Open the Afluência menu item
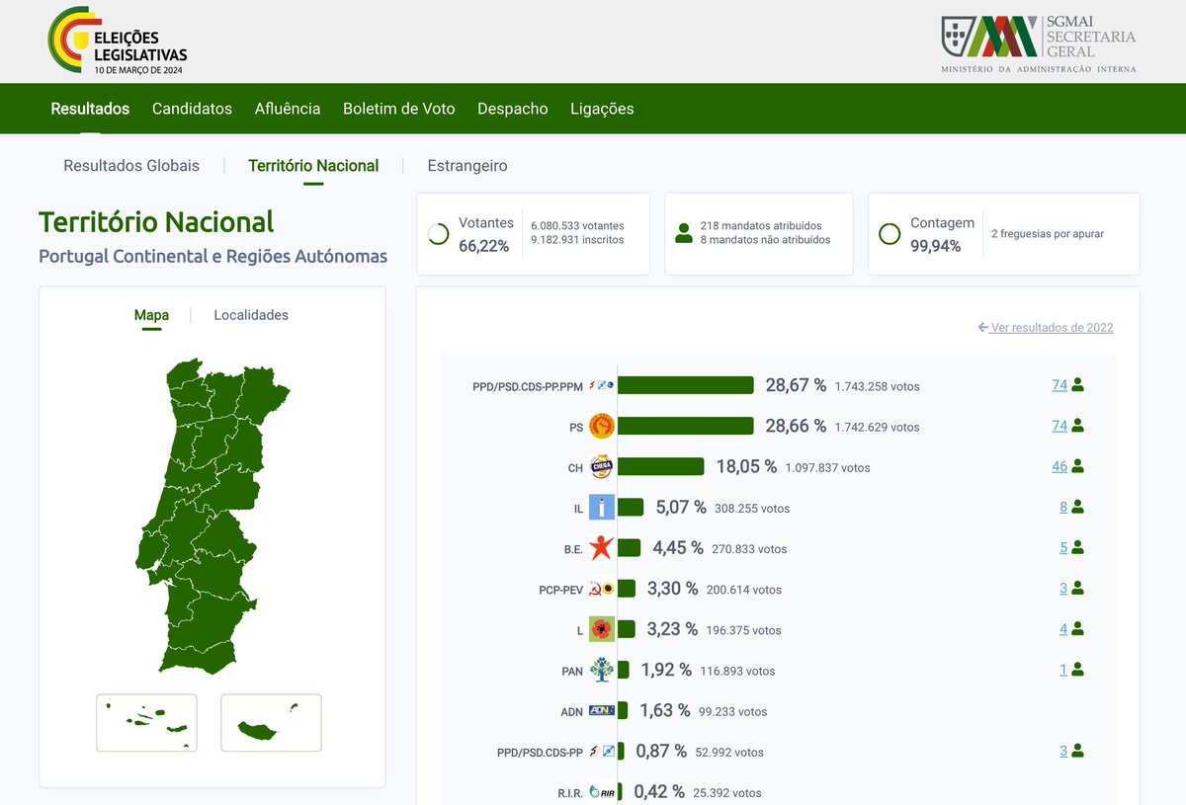The height and width of the screenshot is (805, 1186). [288, 109]
